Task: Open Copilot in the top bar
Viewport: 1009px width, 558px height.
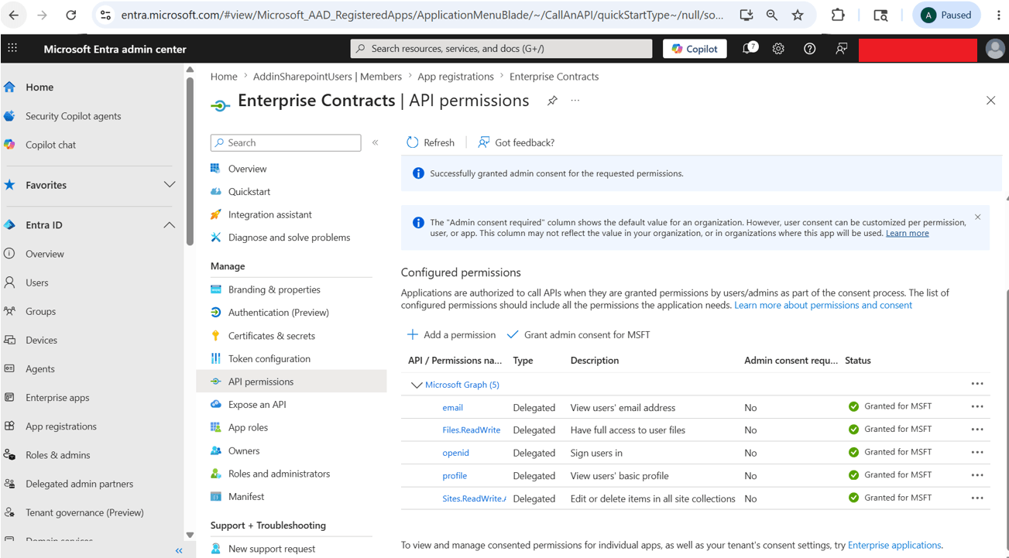Action: coord(695,49)
